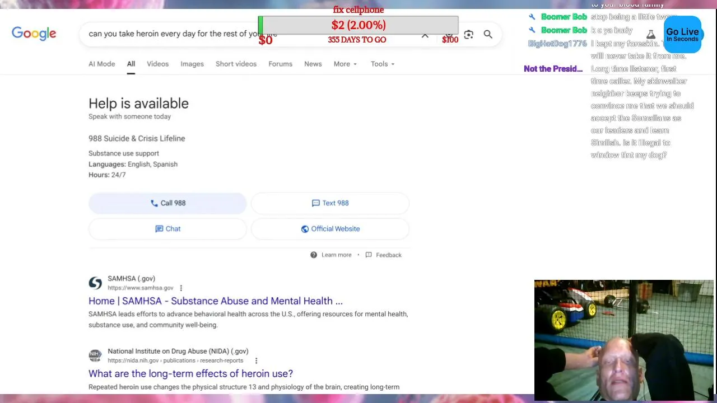The width and height of the screenshot is (717, 403).
Task: Open News tab
Action: pos(313,64)
